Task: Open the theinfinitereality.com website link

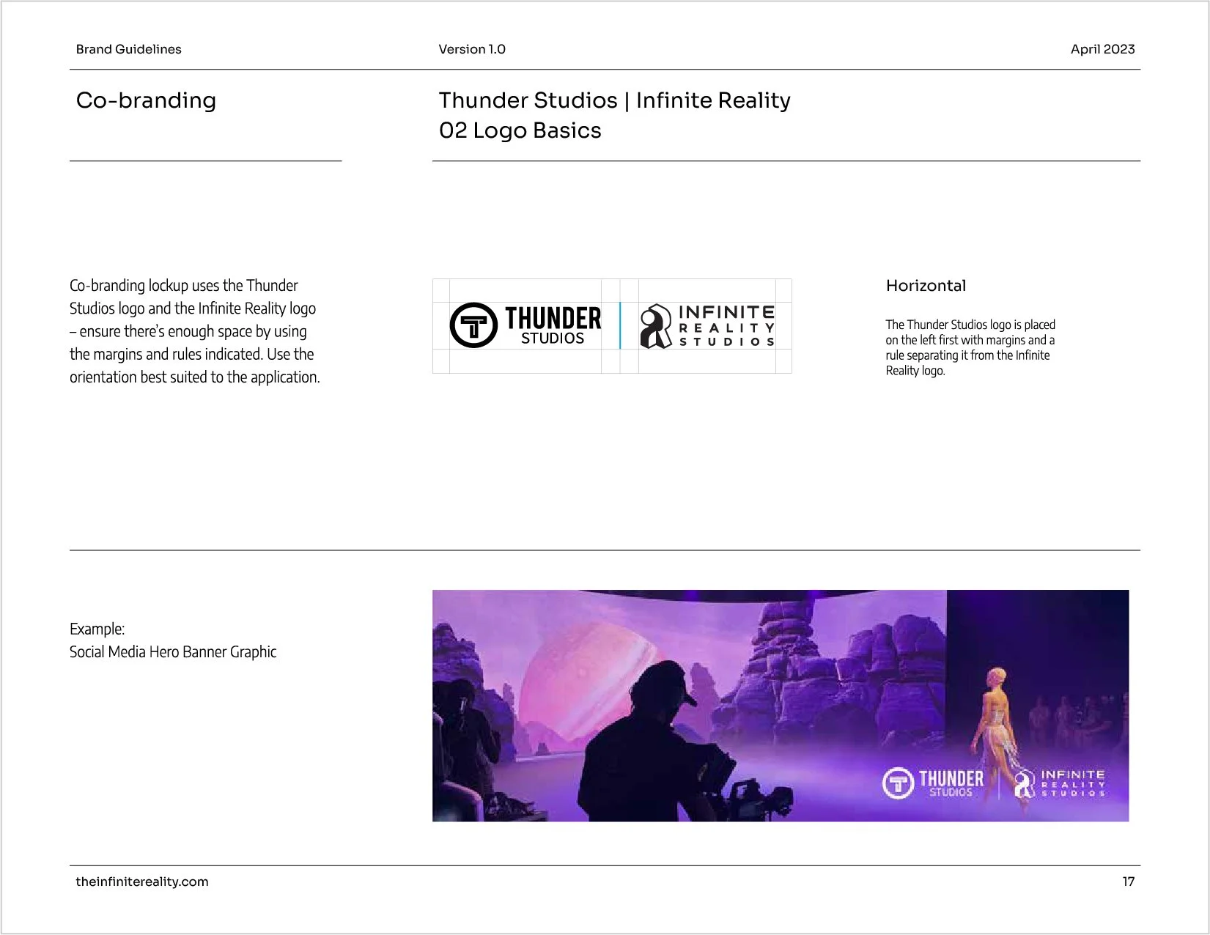Action: [142, 882]
